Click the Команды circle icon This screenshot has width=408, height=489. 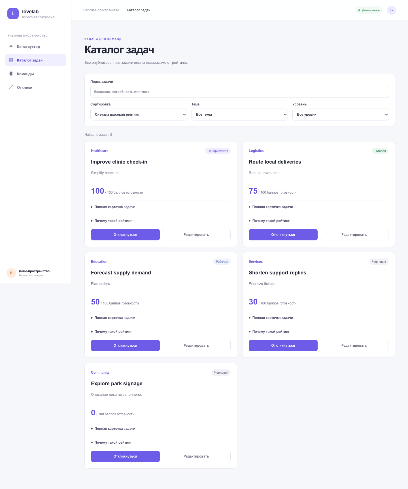(11, 73)
